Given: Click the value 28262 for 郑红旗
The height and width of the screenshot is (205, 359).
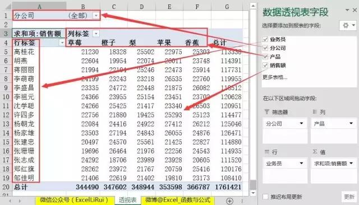Looking at the screenshot, I should tap(90, 169).
